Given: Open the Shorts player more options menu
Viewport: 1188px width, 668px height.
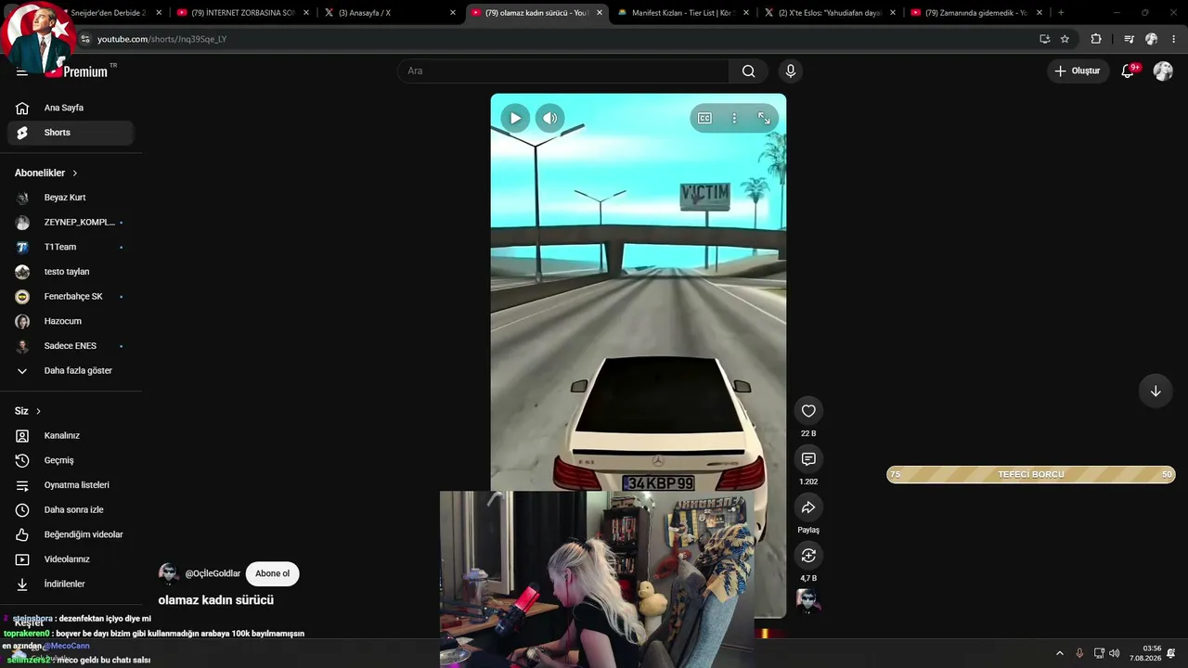Looking at the screenshot, I should [734, 118].
